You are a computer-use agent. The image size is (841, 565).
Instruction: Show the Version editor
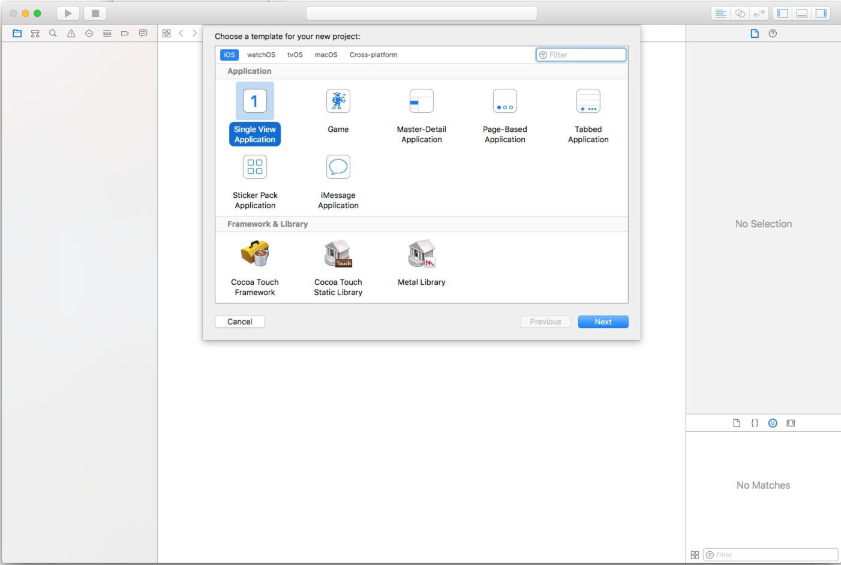pos(759,13)
